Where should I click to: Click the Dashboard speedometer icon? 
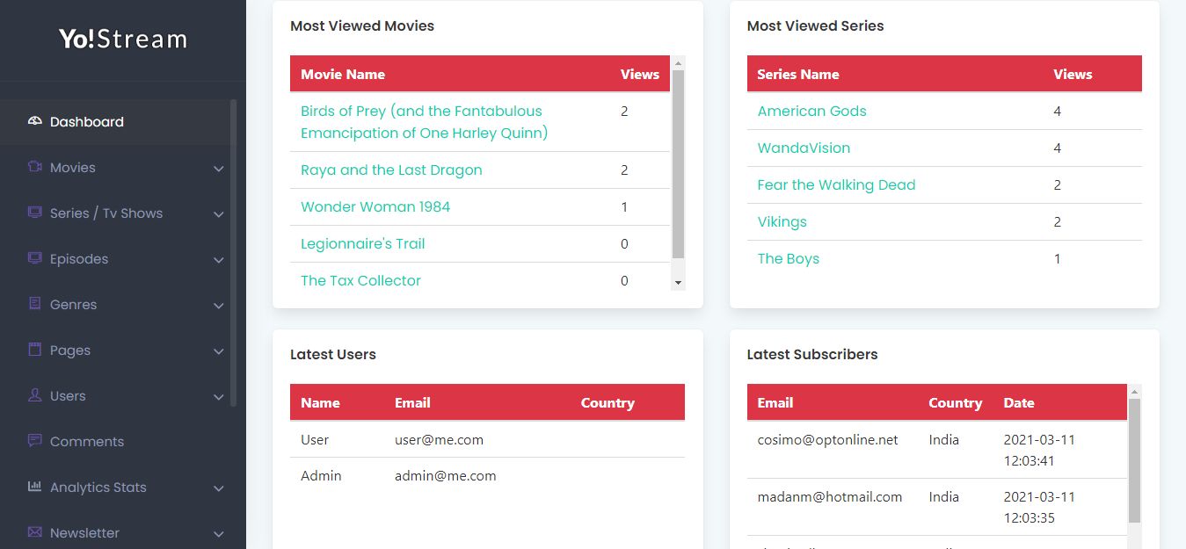[35, 121]
